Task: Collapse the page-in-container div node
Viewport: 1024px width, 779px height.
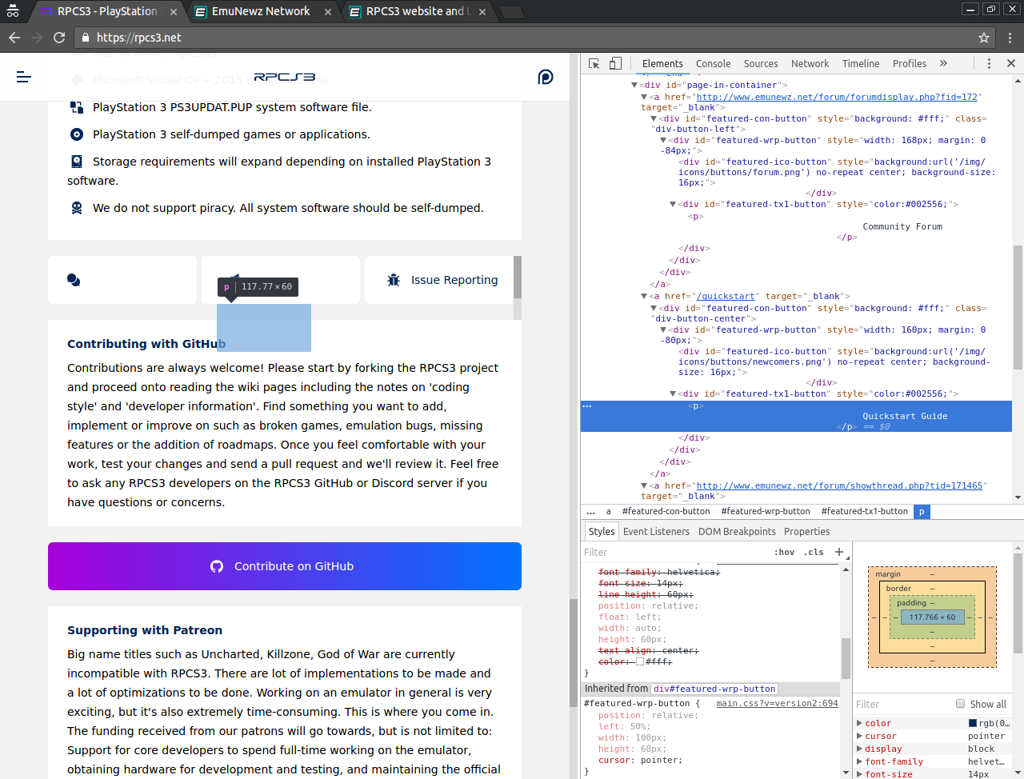Action: click(634, 85)
